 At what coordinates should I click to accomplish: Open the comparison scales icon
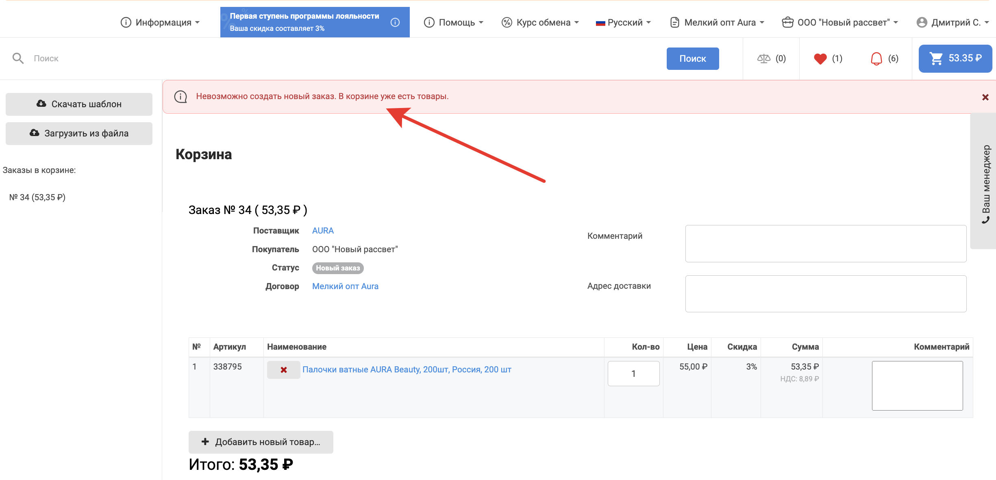pyautogui.click(x=763, y=59)
